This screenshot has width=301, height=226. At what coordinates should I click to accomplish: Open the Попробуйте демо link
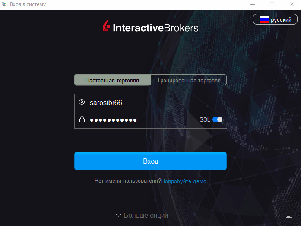click(x=184, y=181)
